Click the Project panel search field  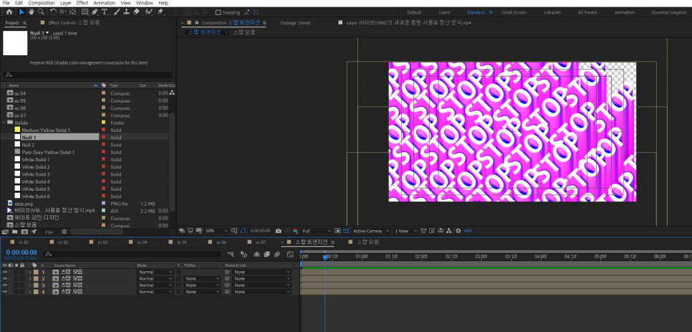pyautogui.click(x=88, y=75)
